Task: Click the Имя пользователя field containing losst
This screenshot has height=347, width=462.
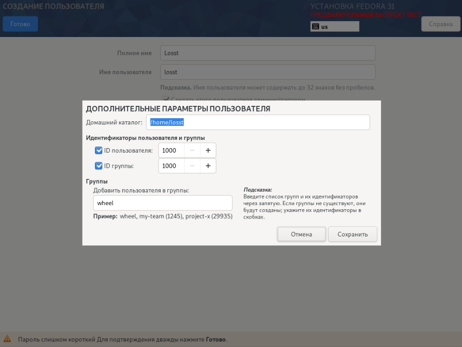Action: (267, 71)
